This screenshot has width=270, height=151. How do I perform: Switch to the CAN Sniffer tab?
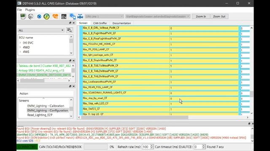tap(100, 23)
